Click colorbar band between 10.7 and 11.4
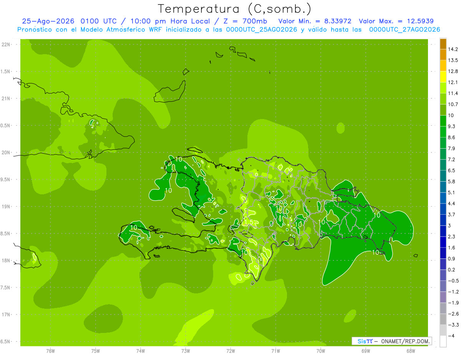This screenshot has height=356, width=461. click(x=443, y=99)
